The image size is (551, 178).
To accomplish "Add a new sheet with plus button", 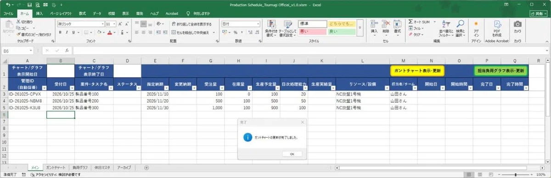I will tap(146, 167).
